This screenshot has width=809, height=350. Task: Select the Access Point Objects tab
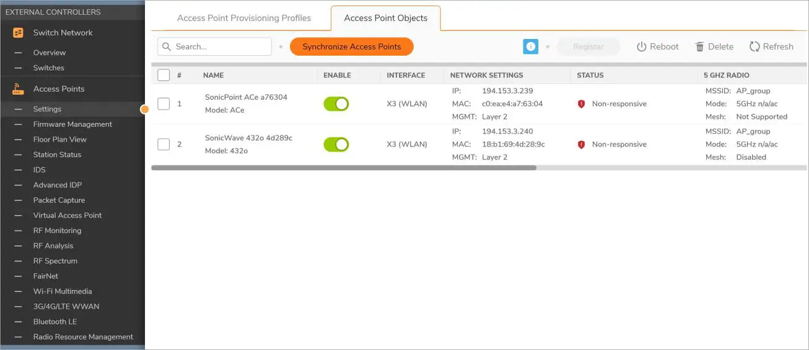pos(386,18)
